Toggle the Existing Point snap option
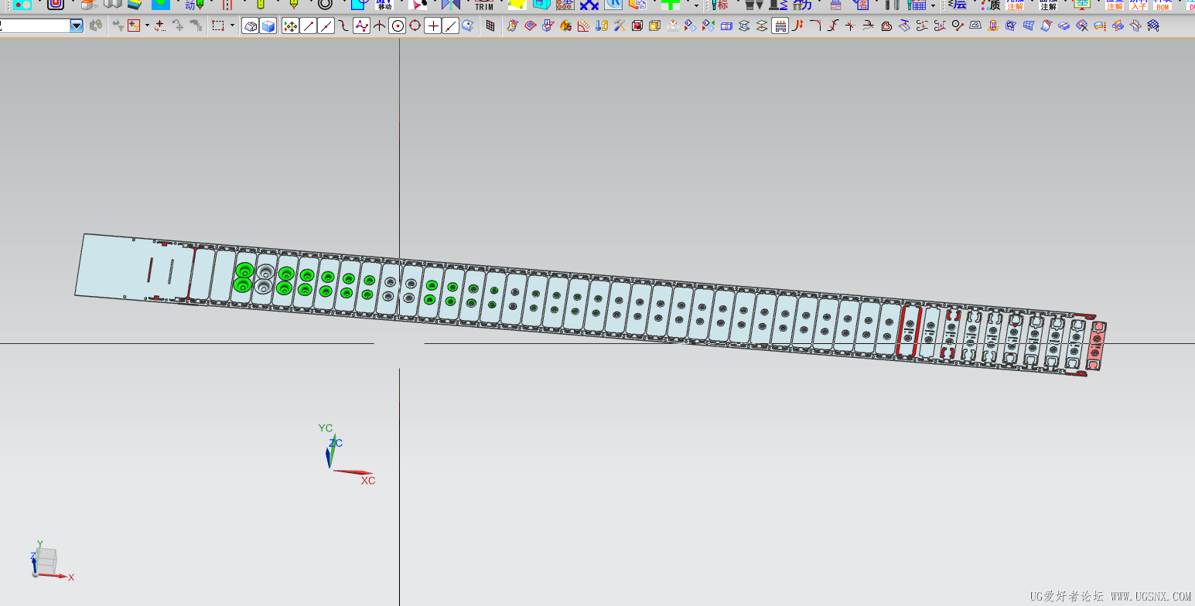 tap(433, 26)
